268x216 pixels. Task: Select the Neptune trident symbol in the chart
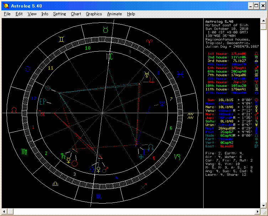[x=162, y=103]
